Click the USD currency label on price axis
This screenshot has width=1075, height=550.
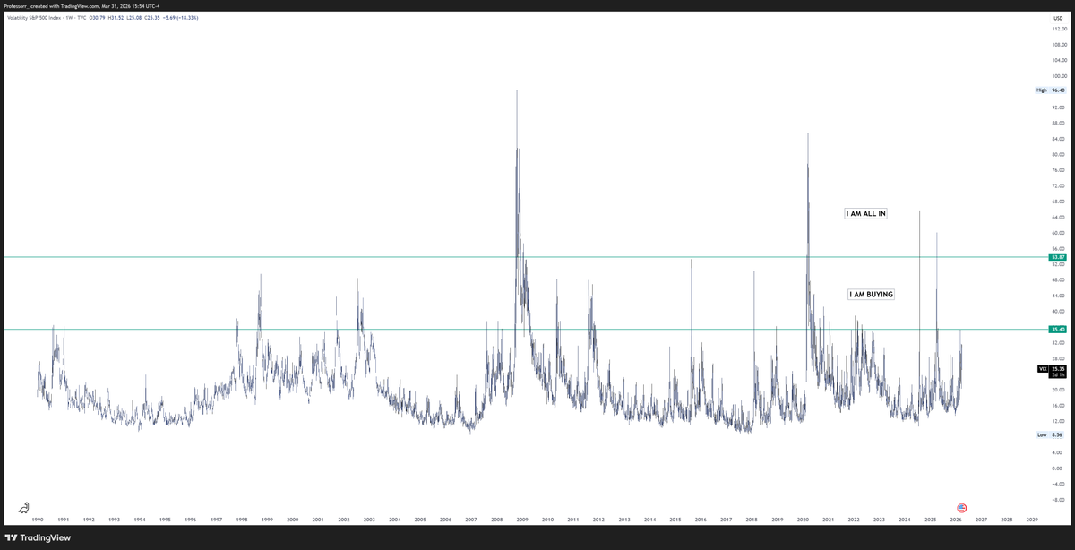[1058, 18]
